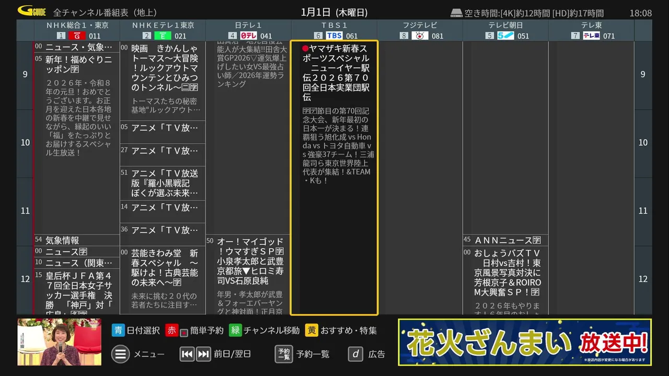Viewport: 669px width, 376px height.
Task: Click おすすめ・特集 label
Action: pyautogui.click(x=349, y=331)
